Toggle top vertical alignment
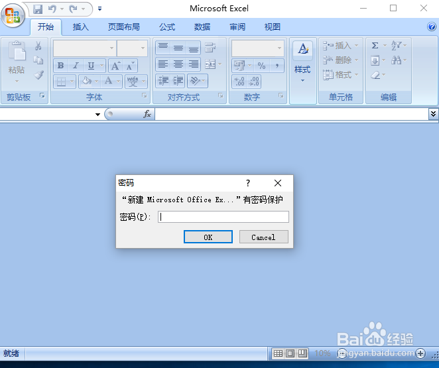The image size is (439, 368). [163, 48]
